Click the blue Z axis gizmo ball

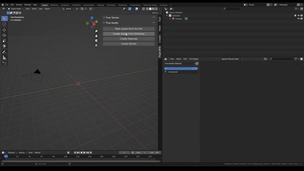click(92, 18)
